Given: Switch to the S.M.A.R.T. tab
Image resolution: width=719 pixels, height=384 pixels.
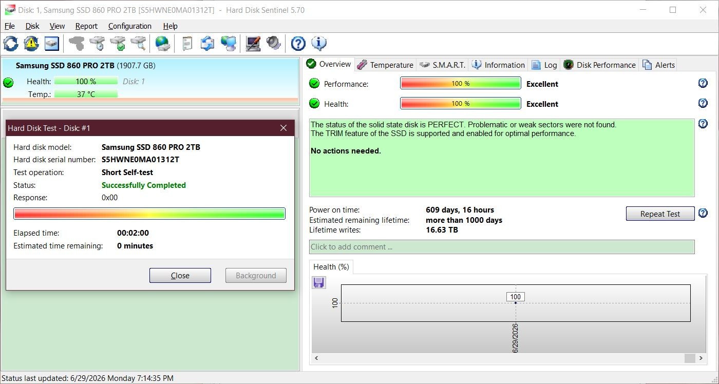Looking at the screenshot, I should [442, 65].
